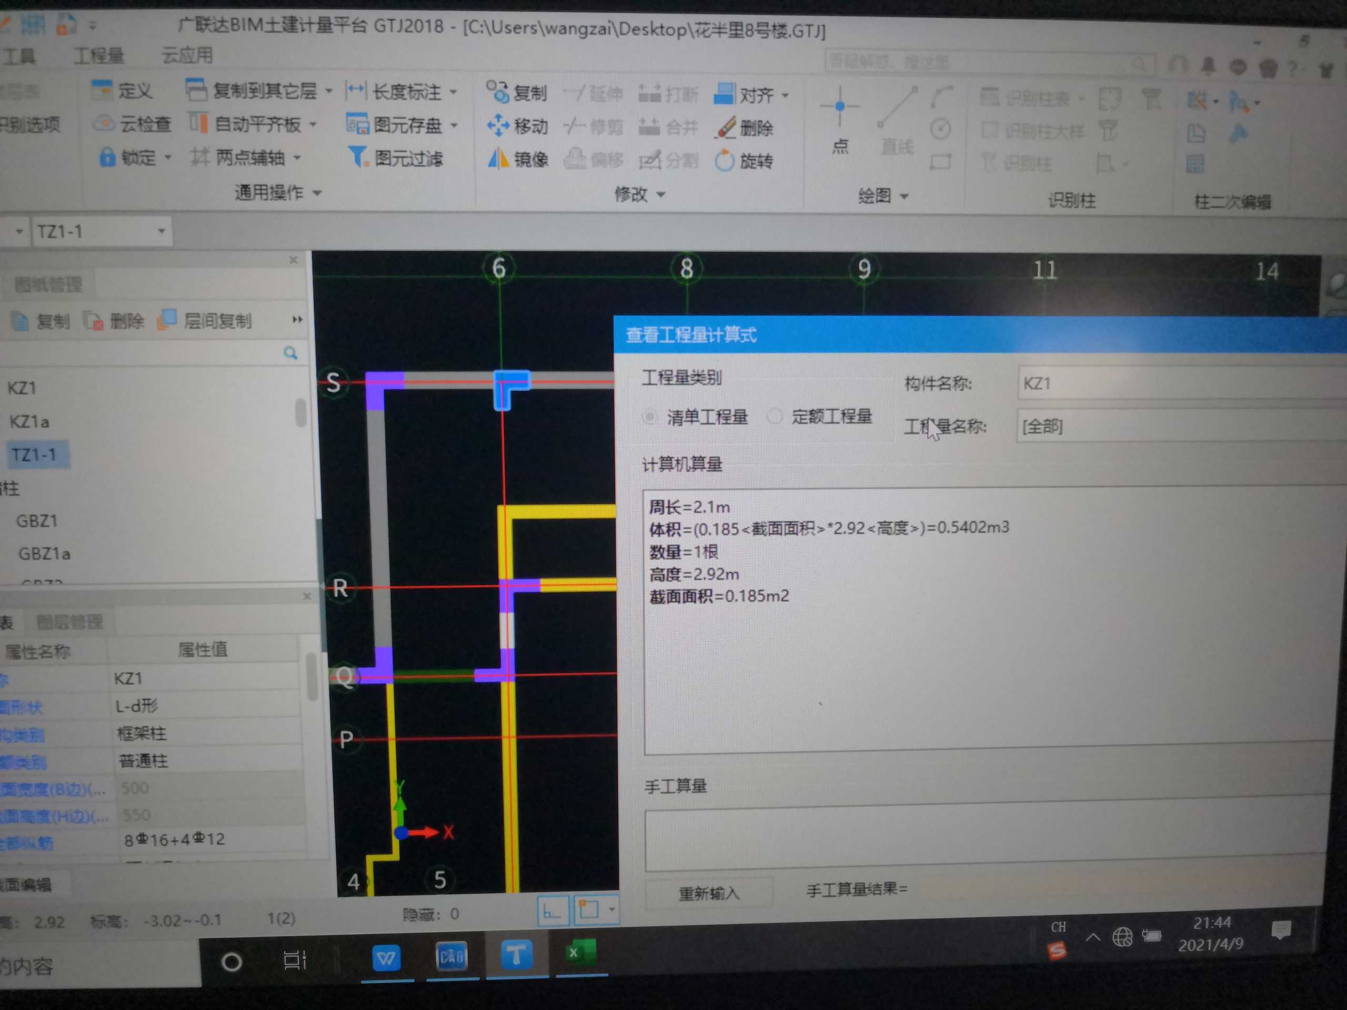Click the 删除 delete tool in ribbon
The height and width of the screenshot is (1010, 1347).
pos(744,128)
